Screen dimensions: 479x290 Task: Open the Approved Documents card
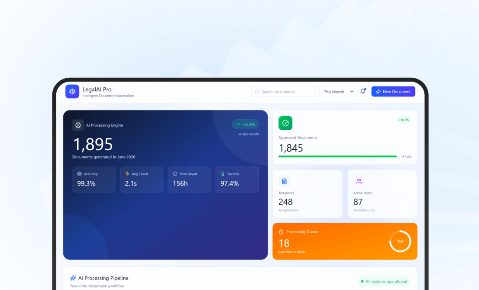[x=345, y=137]
